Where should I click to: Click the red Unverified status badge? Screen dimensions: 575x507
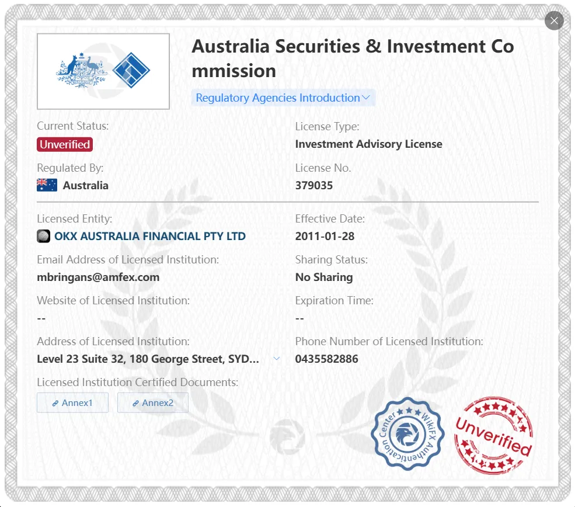tap(65, 144)
